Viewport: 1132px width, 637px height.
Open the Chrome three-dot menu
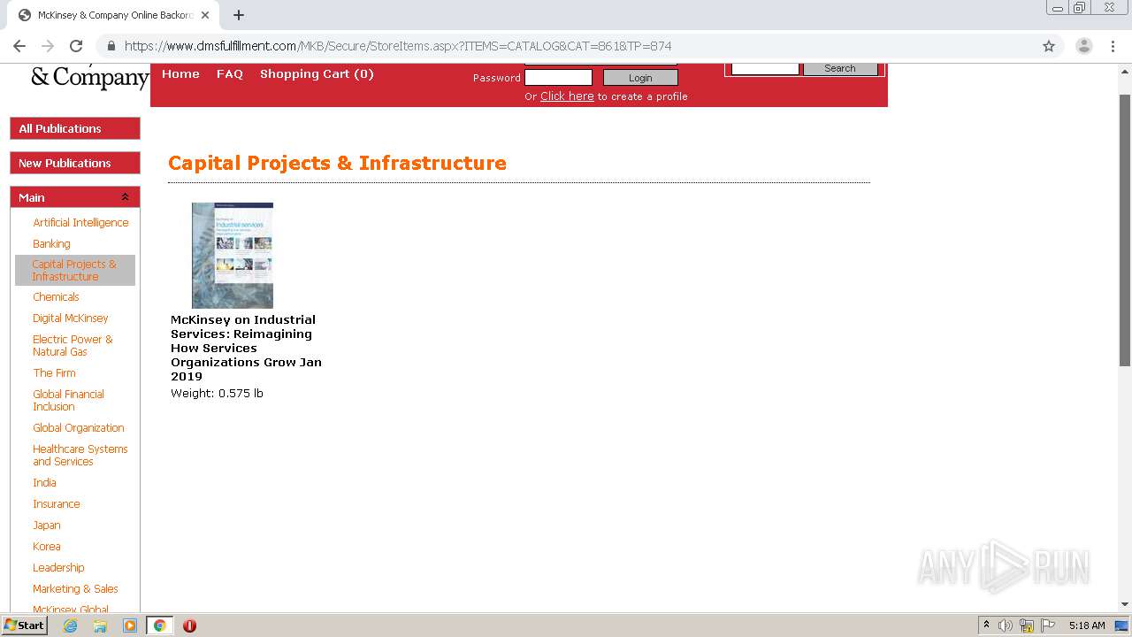tap(1113, 46)
